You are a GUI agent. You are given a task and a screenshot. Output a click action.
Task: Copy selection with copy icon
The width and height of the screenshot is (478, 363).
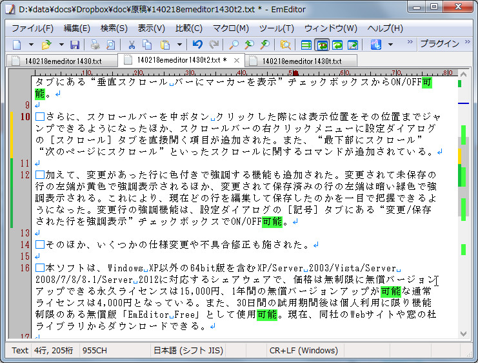point(147,45)
